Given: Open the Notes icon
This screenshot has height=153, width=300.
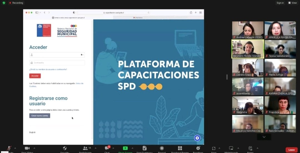Looking at the screenshot, I should [250, 148].
